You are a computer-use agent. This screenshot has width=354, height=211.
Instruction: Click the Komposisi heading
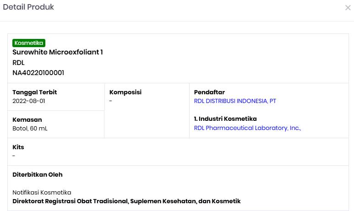coord(125,92)
